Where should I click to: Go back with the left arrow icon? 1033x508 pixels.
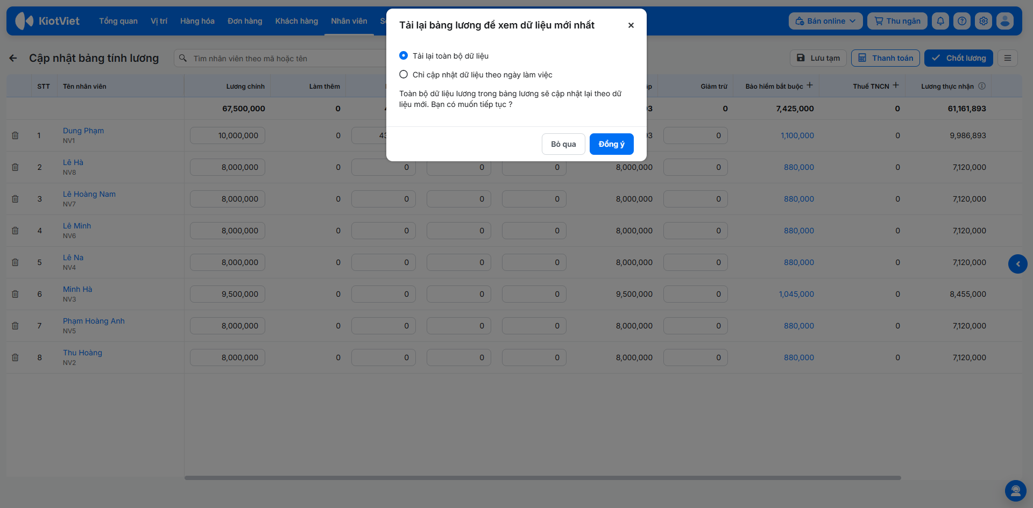tap(13, 58)
